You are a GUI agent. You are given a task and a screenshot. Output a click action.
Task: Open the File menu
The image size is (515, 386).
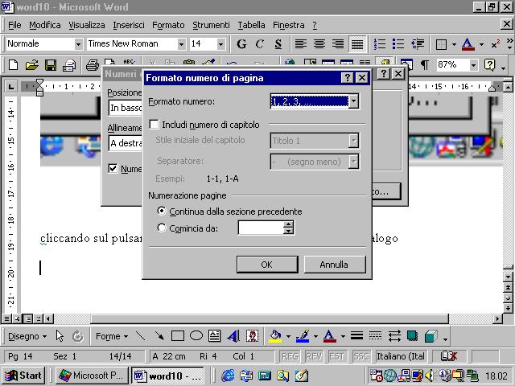point(14,25)
